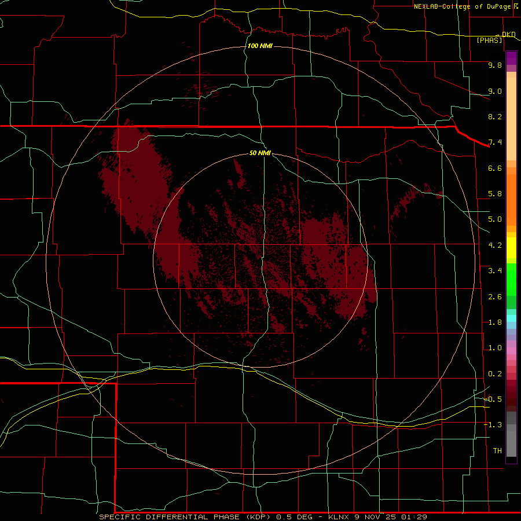Click the -1.3 scale value

pyautogui.click(x=493, y=425)
